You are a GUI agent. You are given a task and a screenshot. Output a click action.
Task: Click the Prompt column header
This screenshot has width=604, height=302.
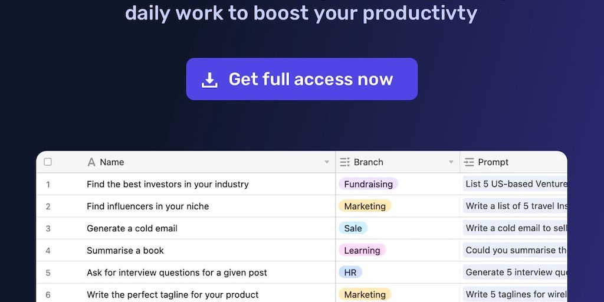coord(493,162)
